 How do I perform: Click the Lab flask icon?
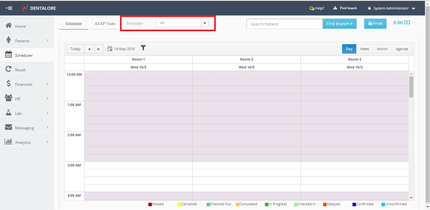[x=9, y=113]
